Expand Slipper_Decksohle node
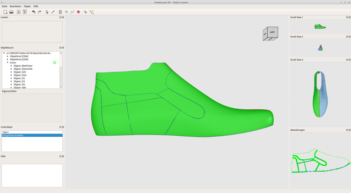 click(11, 69)
